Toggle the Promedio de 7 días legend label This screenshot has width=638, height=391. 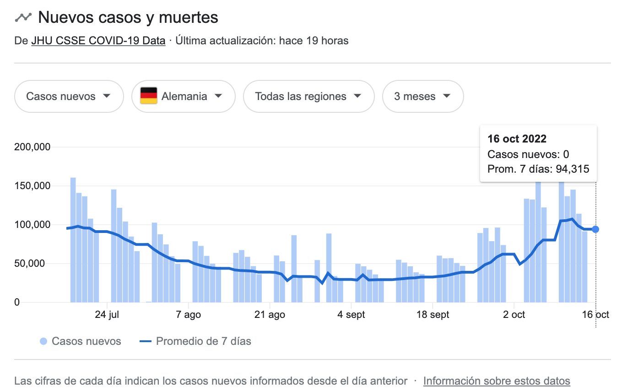203,341
